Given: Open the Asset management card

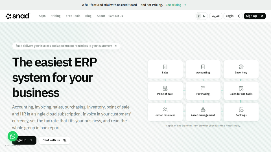Looking at the screenshot, I should point(203,112).
